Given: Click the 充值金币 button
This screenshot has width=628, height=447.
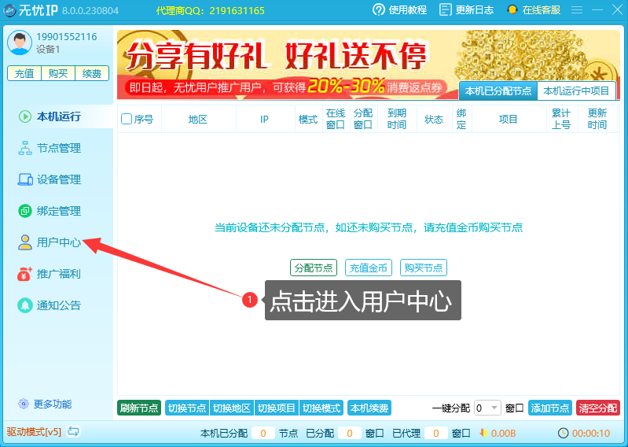Looking at the screenshot, I should (369, 268).
